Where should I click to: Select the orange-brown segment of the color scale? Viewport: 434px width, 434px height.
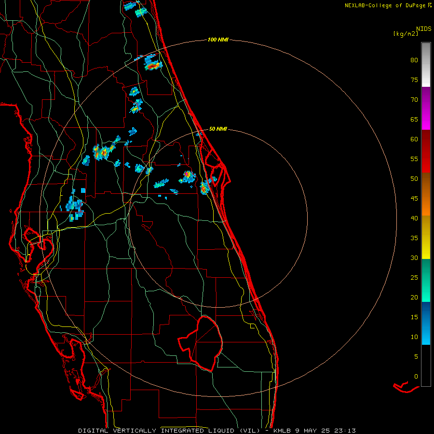[426, 194]
